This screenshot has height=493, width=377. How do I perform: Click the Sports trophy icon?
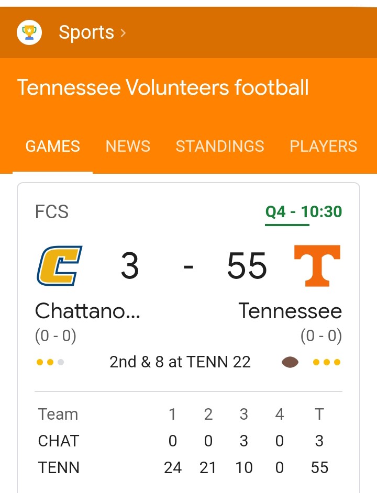point(29,32)
